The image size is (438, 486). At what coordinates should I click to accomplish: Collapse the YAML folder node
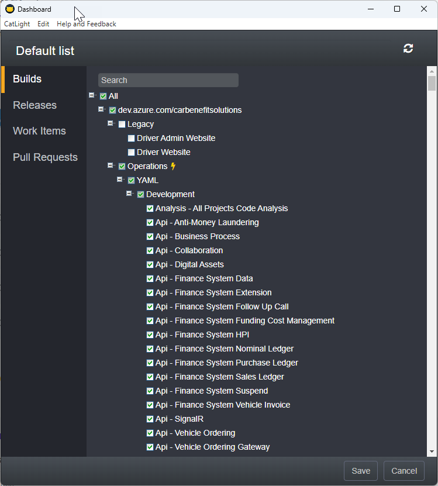click(x=120, y=180)
